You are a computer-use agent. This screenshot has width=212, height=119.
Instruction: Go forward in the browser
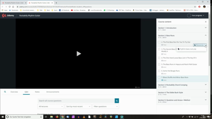[x=6, y=7]
